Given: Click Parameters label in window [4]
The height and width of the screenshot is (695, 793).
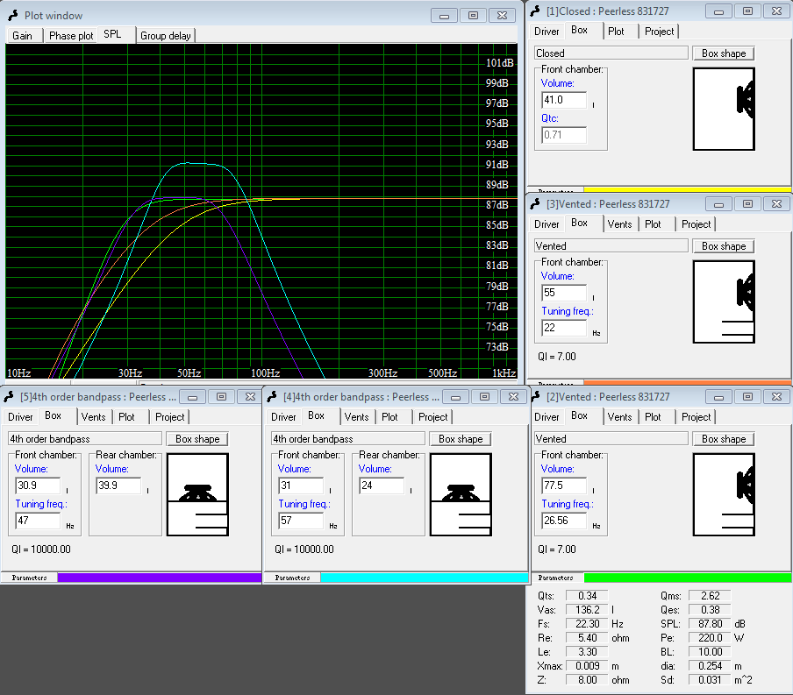Looking at the screenshot, I should tap(292, 578).
